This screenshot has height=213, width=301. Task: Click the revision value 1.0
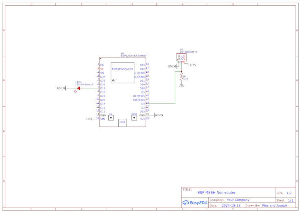tap(289, 193)
